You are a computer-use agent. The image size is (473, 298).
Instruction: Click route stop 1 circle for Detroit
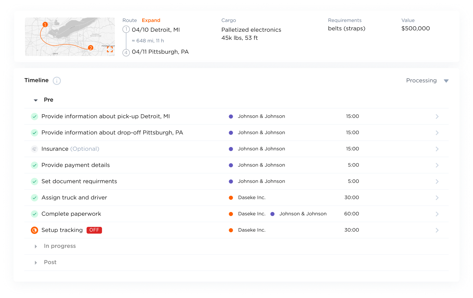pos(126,30)
